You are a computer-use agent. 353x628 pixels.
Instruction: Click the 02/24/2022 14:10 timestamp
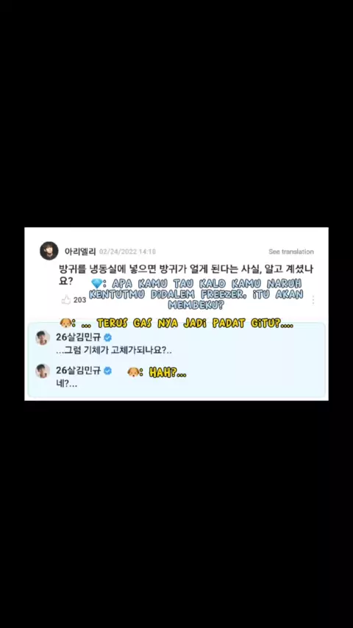[127, 251]
